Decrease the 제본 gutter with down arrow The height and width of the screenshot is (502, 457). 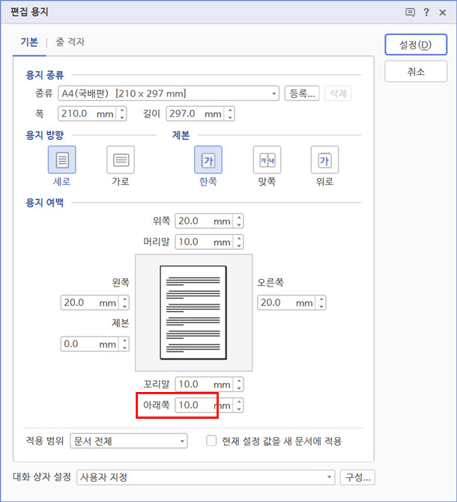(124, 347)
